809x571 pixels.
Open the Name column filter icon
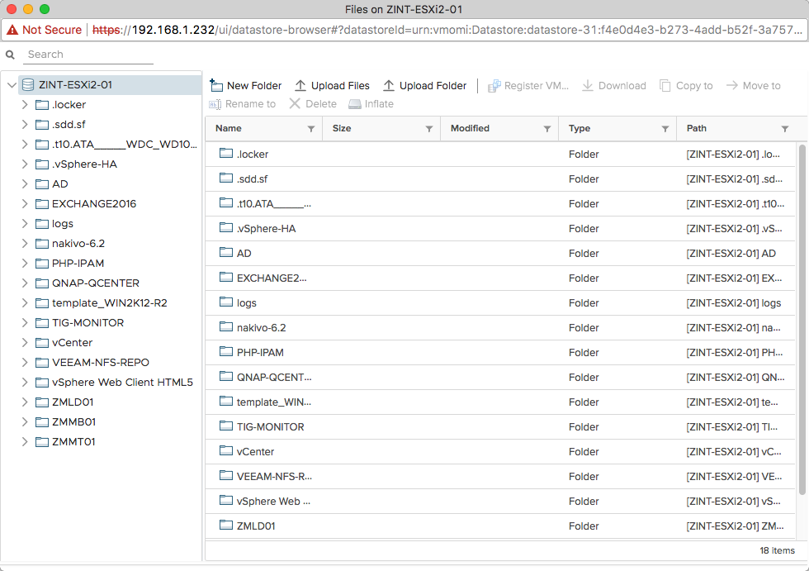tap(311, 129)
